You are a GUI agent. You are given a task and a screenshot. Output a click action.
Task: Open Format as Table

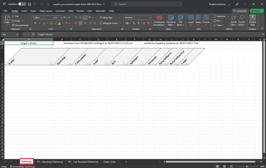coord(171,21)
